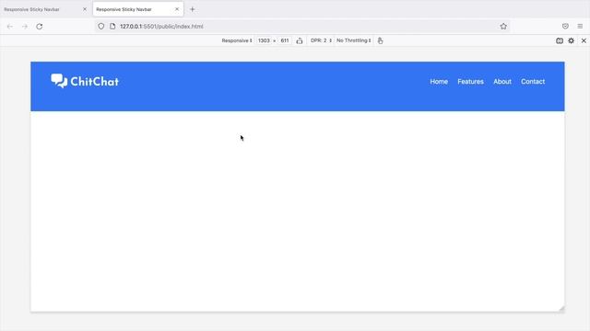Go to Home in the navbar
This screenshot has height=331, width=590.
click(x=439, y=82)
